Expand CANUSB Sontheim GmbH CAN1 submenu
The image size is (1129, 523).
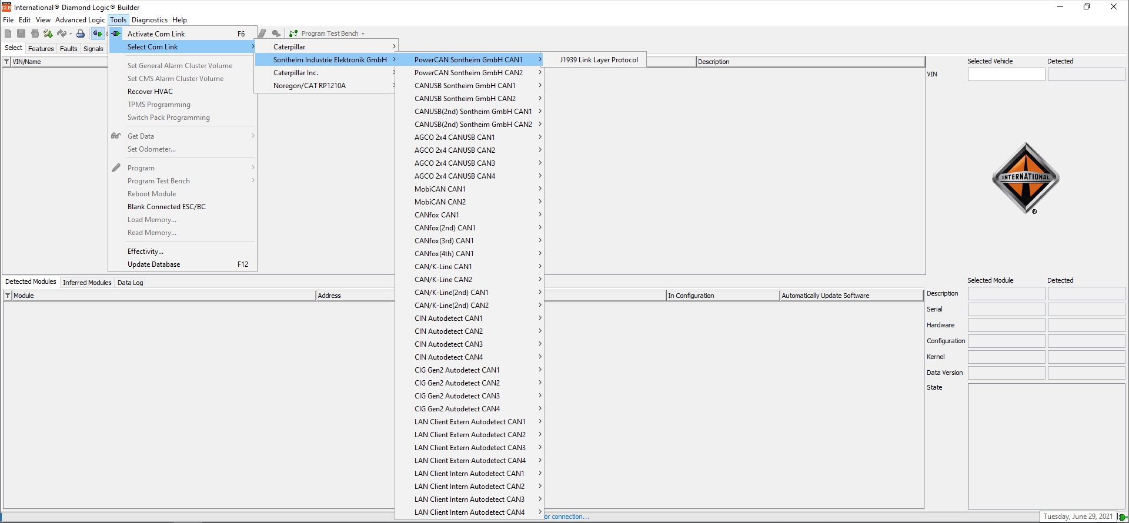pos(469,86)
